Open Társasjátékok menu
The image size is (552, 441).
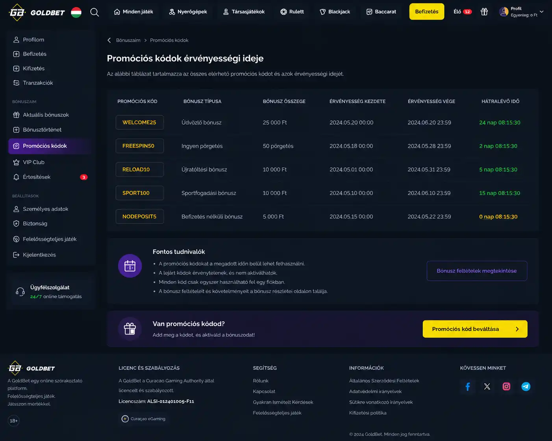coord(244,12)
